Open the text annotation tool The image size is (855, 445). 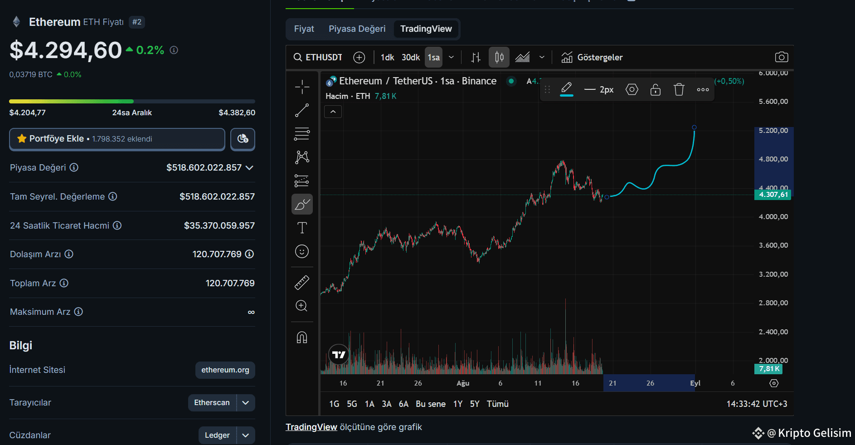(x=302, y=228)
